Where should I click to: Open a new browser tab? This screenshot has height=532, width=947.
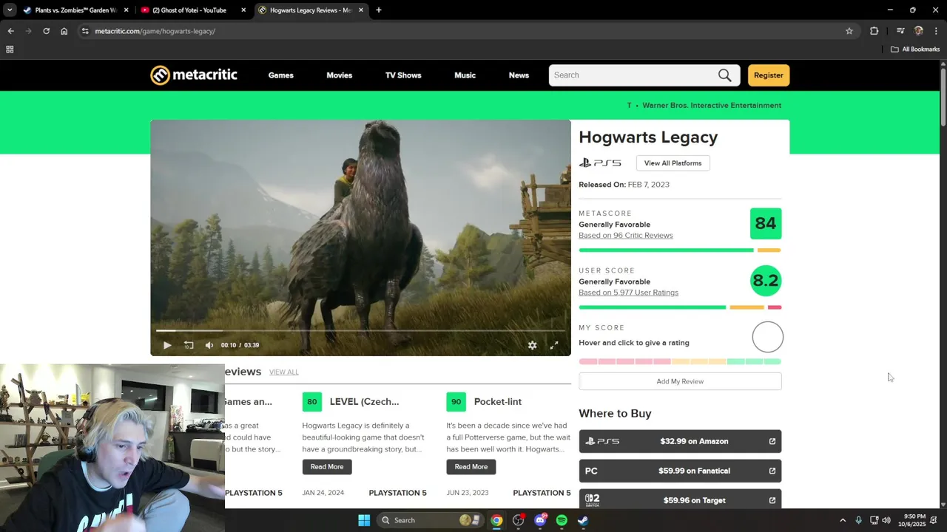(379, 10)
